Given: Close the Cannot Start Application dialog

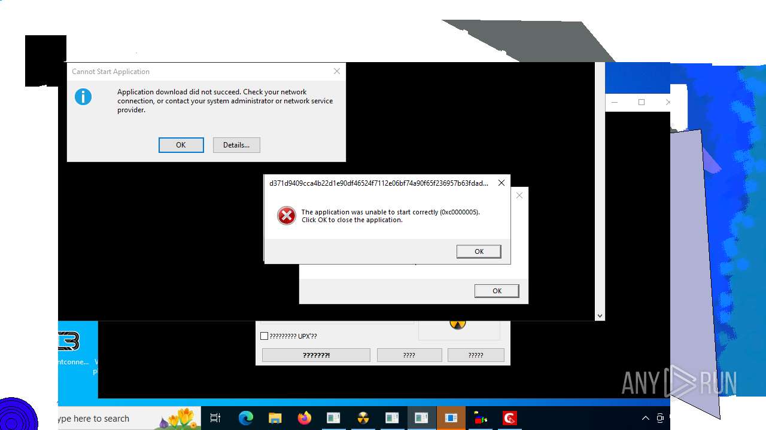Looking at the screenshot, I should tap(337, 71).
